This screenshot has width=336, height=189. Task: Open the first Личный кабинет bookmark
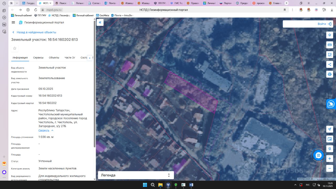pyautogui.click(x=22, y=15)
